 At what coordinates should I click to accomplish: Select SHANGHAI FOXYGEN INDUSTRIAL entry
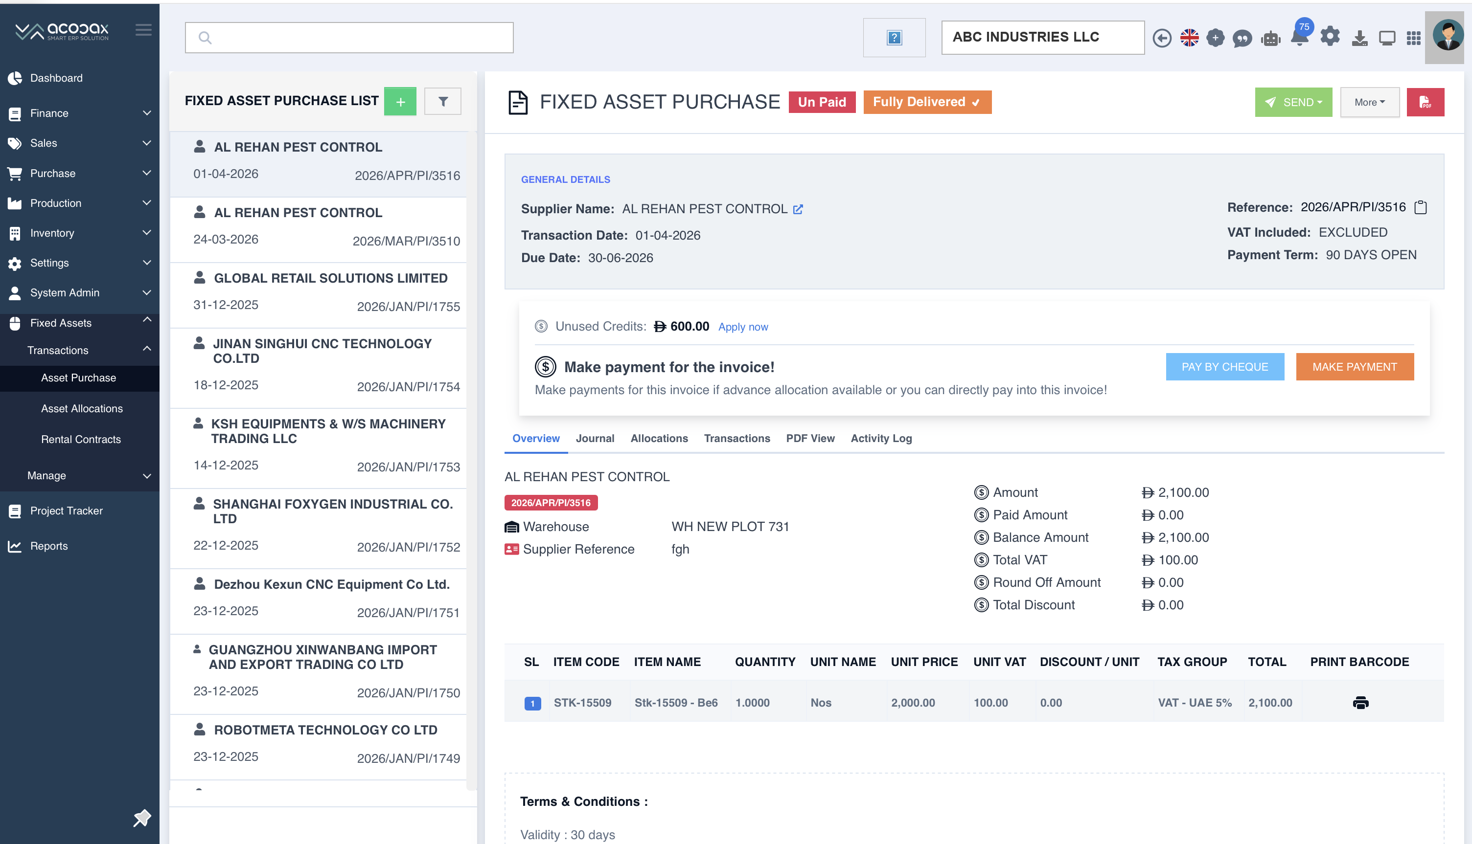click(x=318, y=529)
